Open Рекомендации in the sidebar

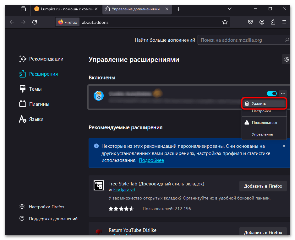pos(41,59)
